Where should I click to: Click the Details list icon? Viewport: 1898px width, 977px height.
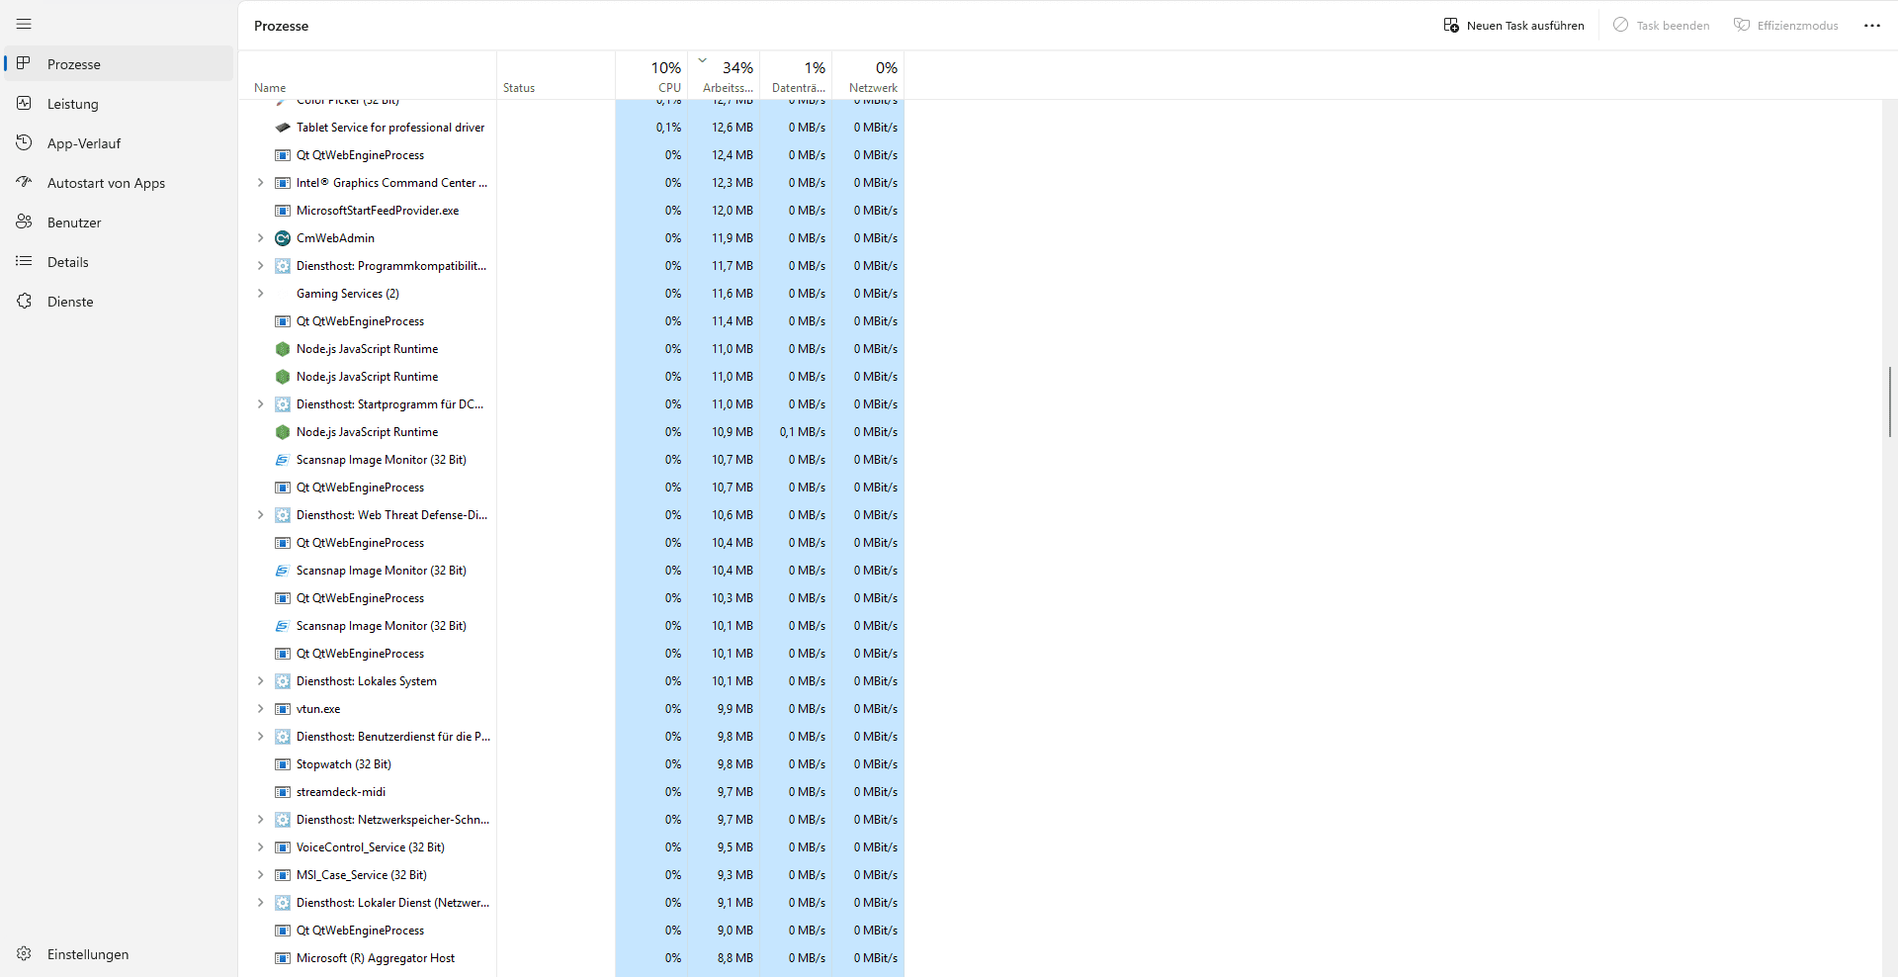(24, 261)
